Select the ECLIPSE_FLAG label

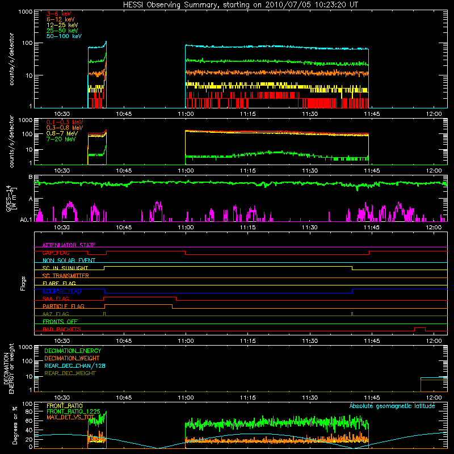point(62,291)
